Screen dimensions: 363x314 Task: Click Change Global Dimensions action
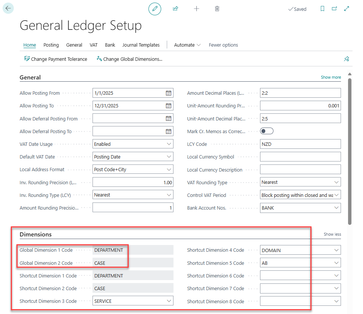[x=129, y=59]
